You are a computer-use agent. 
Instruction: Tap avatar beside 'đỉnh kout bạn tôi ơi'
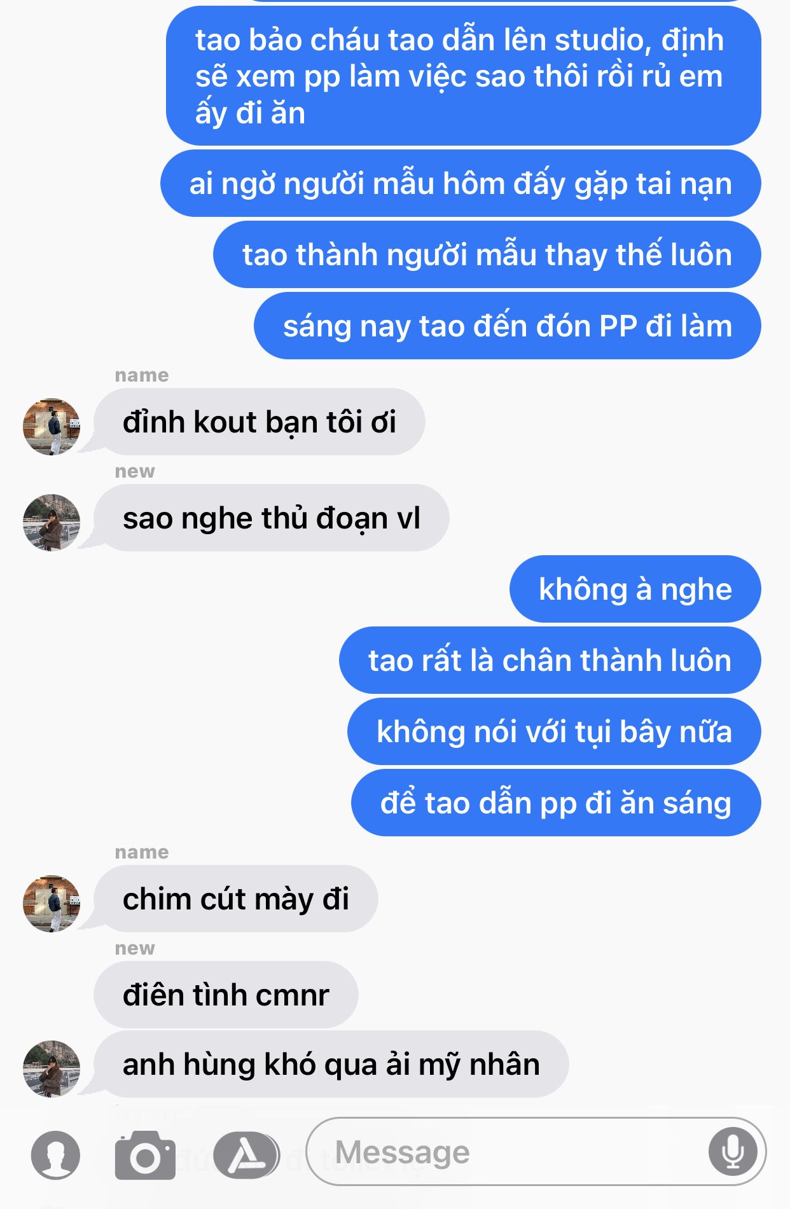(52, 427)
